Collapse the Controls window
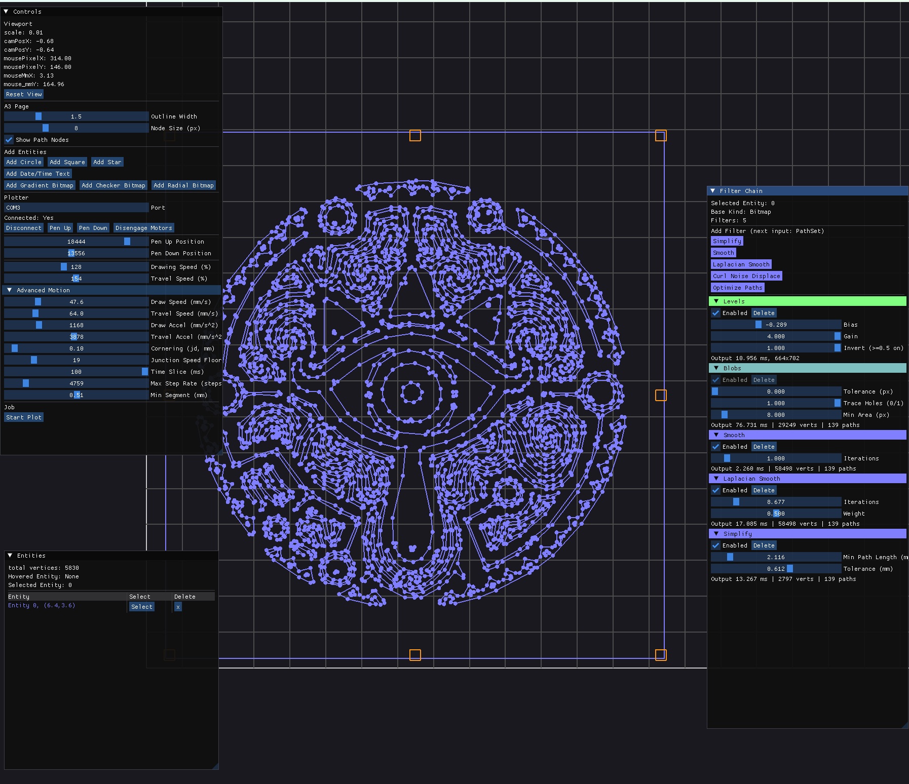This screenshot has width=909, height=784. point(6,12)
